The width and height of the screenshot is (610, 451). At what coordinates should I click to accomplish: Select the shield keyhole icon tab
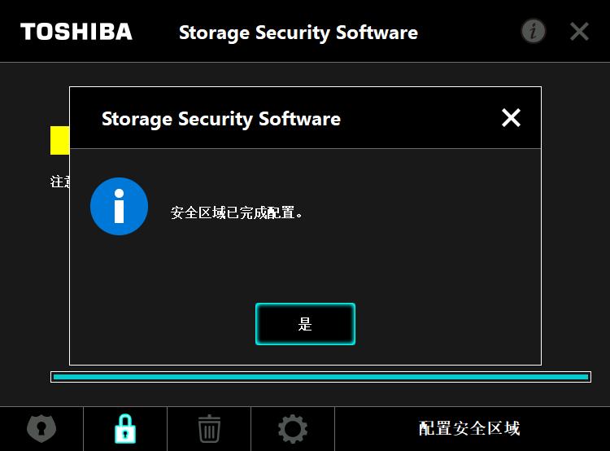coord(41,428)
